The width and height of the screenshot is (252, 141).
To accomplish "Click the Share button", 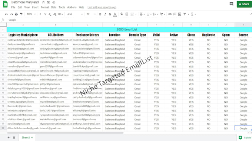I will click(x=244, y=4).
